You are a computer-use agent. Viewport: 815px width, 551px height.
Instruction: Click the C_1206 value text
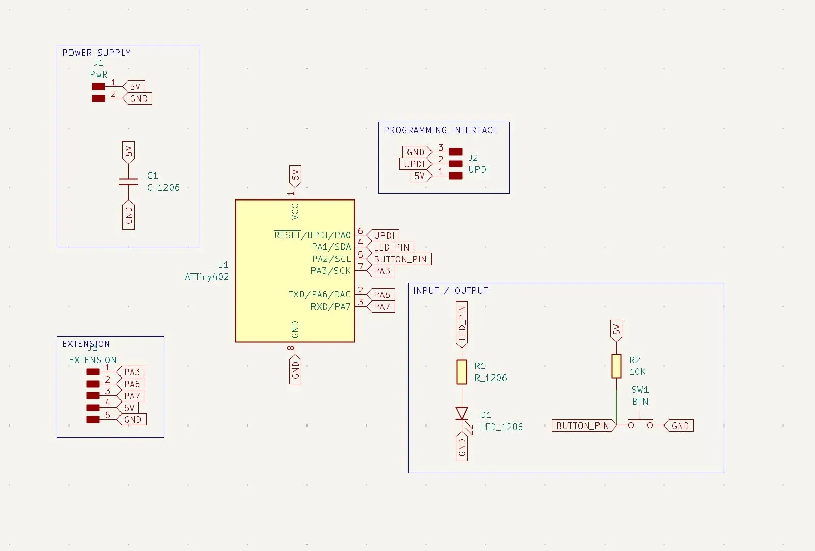point(163,188)
